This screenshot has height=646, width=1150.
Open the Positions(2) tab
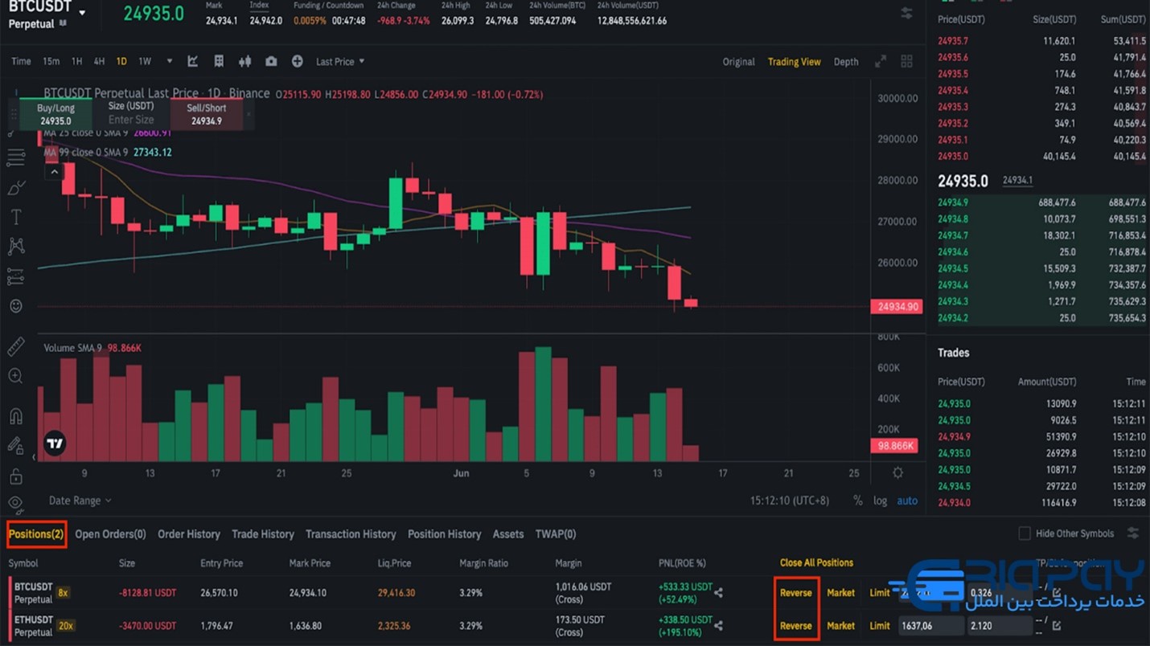click(x=36, y=534)
